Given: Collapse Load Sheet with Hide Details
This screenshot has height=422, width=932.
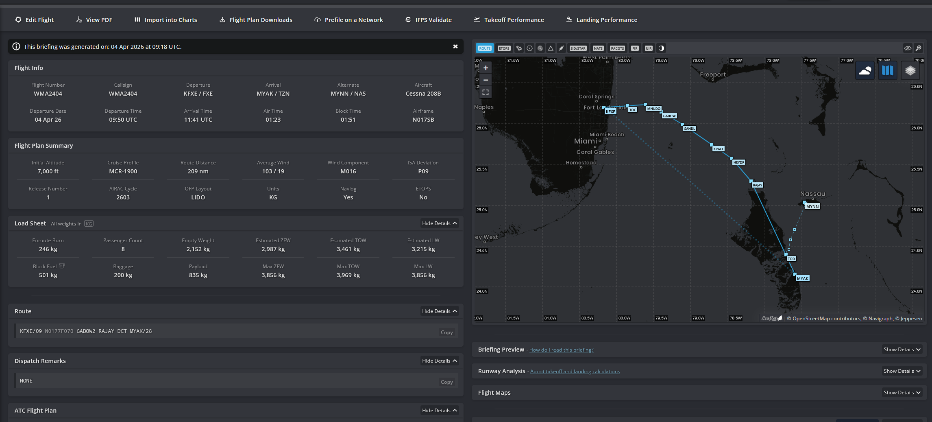Looking at the screenshot, I should 439,223.
